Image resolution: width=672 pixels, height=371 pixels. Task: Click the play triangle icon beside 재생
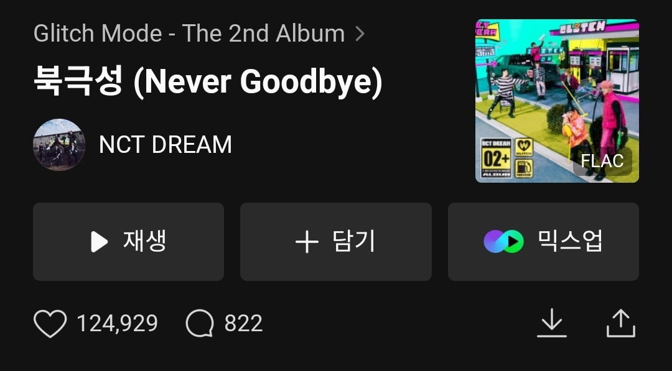pyautogui.click(x=100, y=242)
